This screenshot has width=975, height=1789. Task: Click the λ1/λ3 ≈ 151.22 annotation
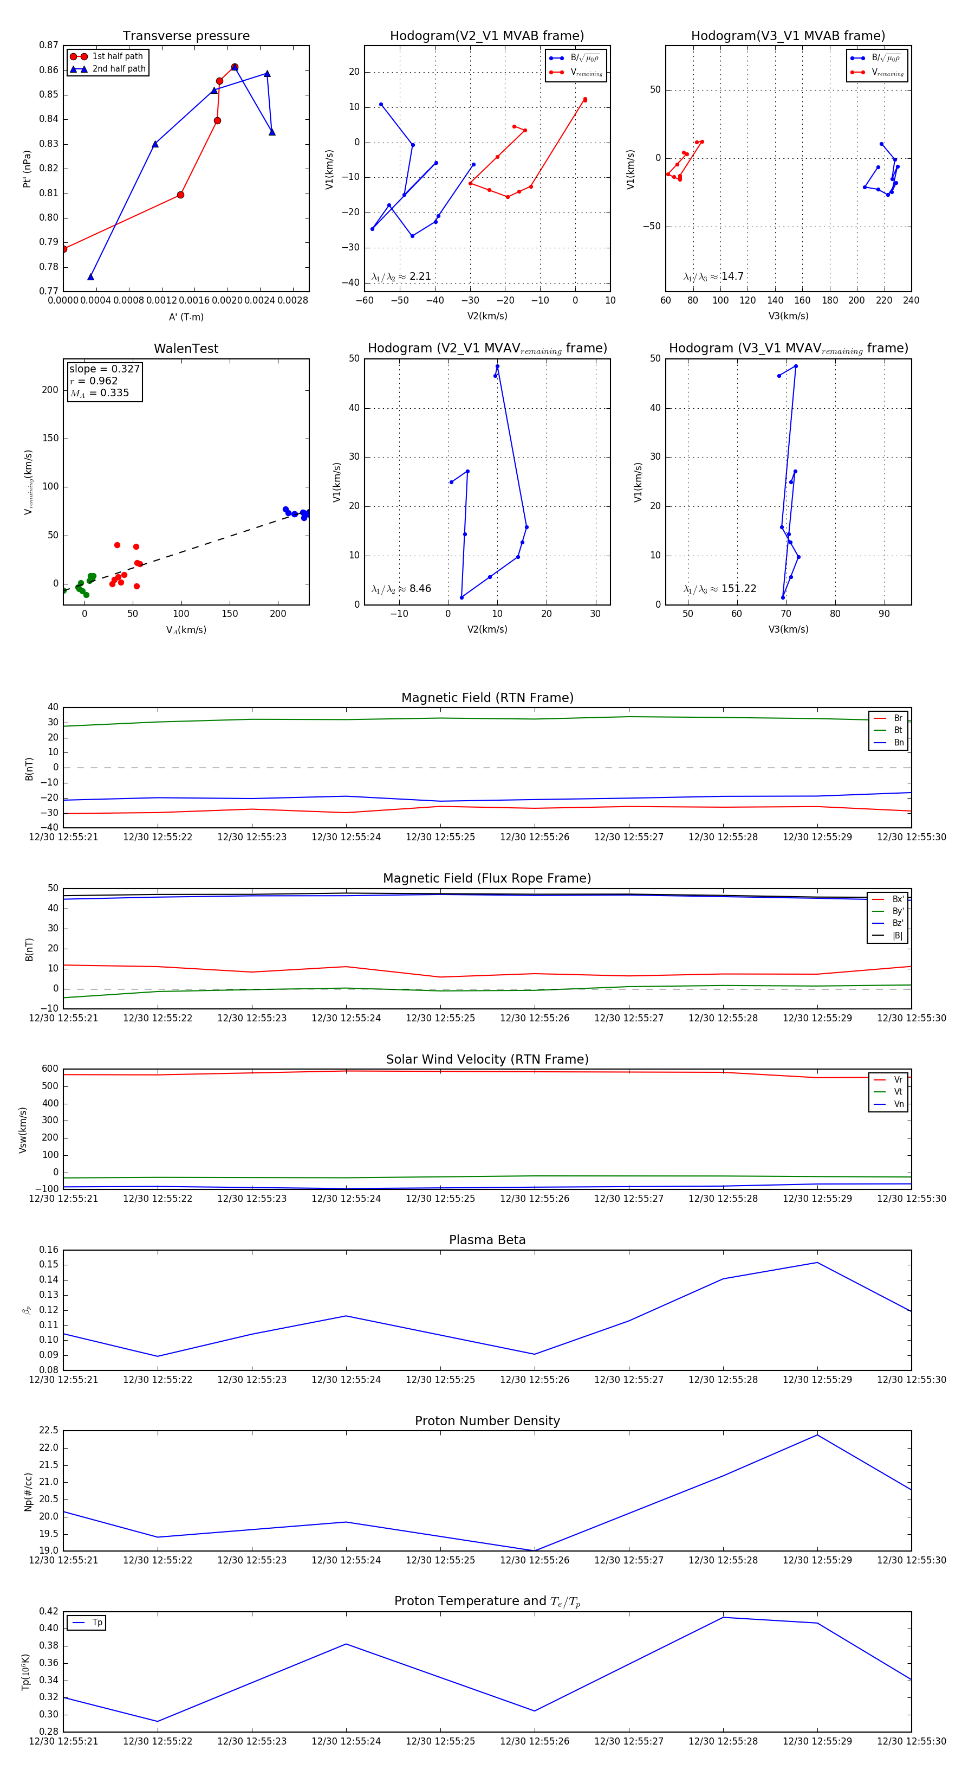pos(720,589)
